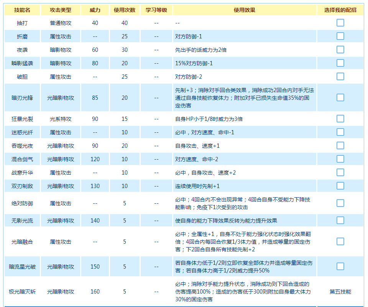Tick the 绝对防御 skill checkbox
The width and height of the screenshot is (368, 307).
pos(340,203)
